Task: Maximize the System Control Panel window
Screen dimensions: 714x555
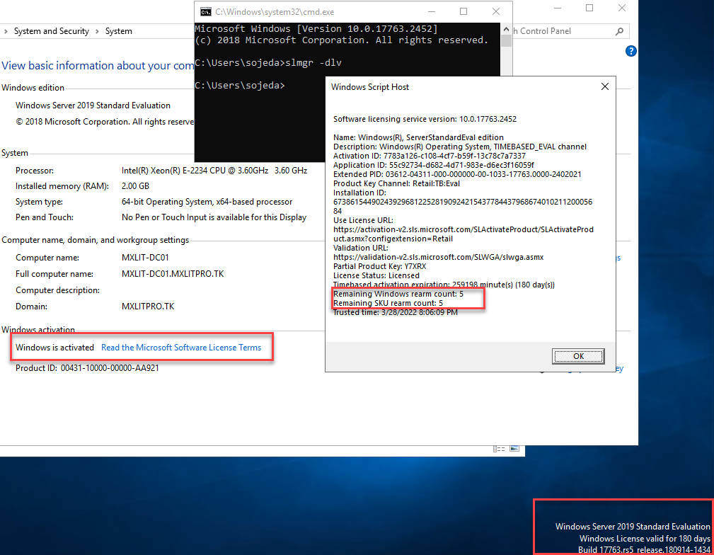Action: point(589,8)
